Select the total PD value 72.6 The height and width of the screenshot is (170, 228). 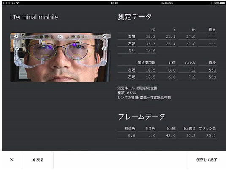tap(150, 51)
